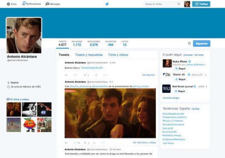Open the black-and-white photo thumbnail
Image resolution: width=225 pixels, height=158 pixels.
pyautogui.click(x=29, y=110)
